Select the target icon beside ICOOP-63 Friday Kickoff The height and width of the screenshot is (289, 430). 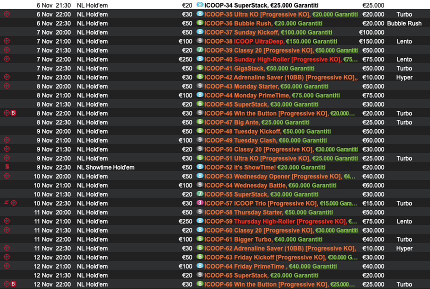click(x=7, y=257)
